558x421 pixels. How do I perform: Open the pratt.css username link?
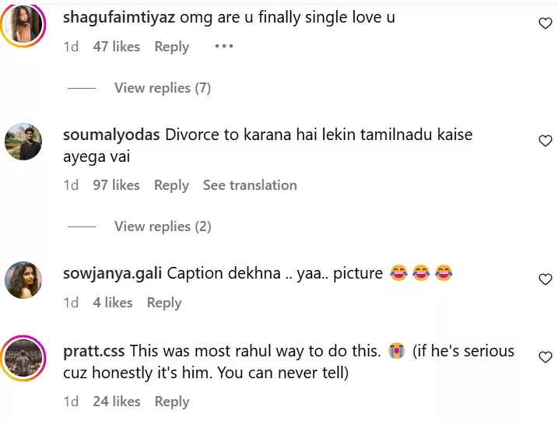[x=93, y=351]
